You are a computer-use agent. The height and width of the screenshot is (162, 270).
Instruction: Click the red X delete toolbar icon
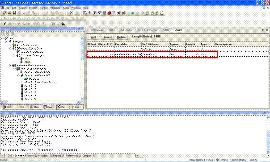pyautogui.click(x=71, y=13)
